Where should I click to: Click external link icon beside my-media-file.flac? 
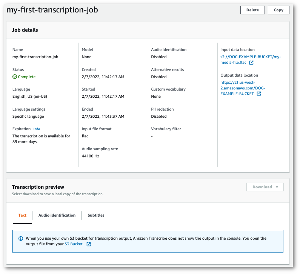click(251, 63)
